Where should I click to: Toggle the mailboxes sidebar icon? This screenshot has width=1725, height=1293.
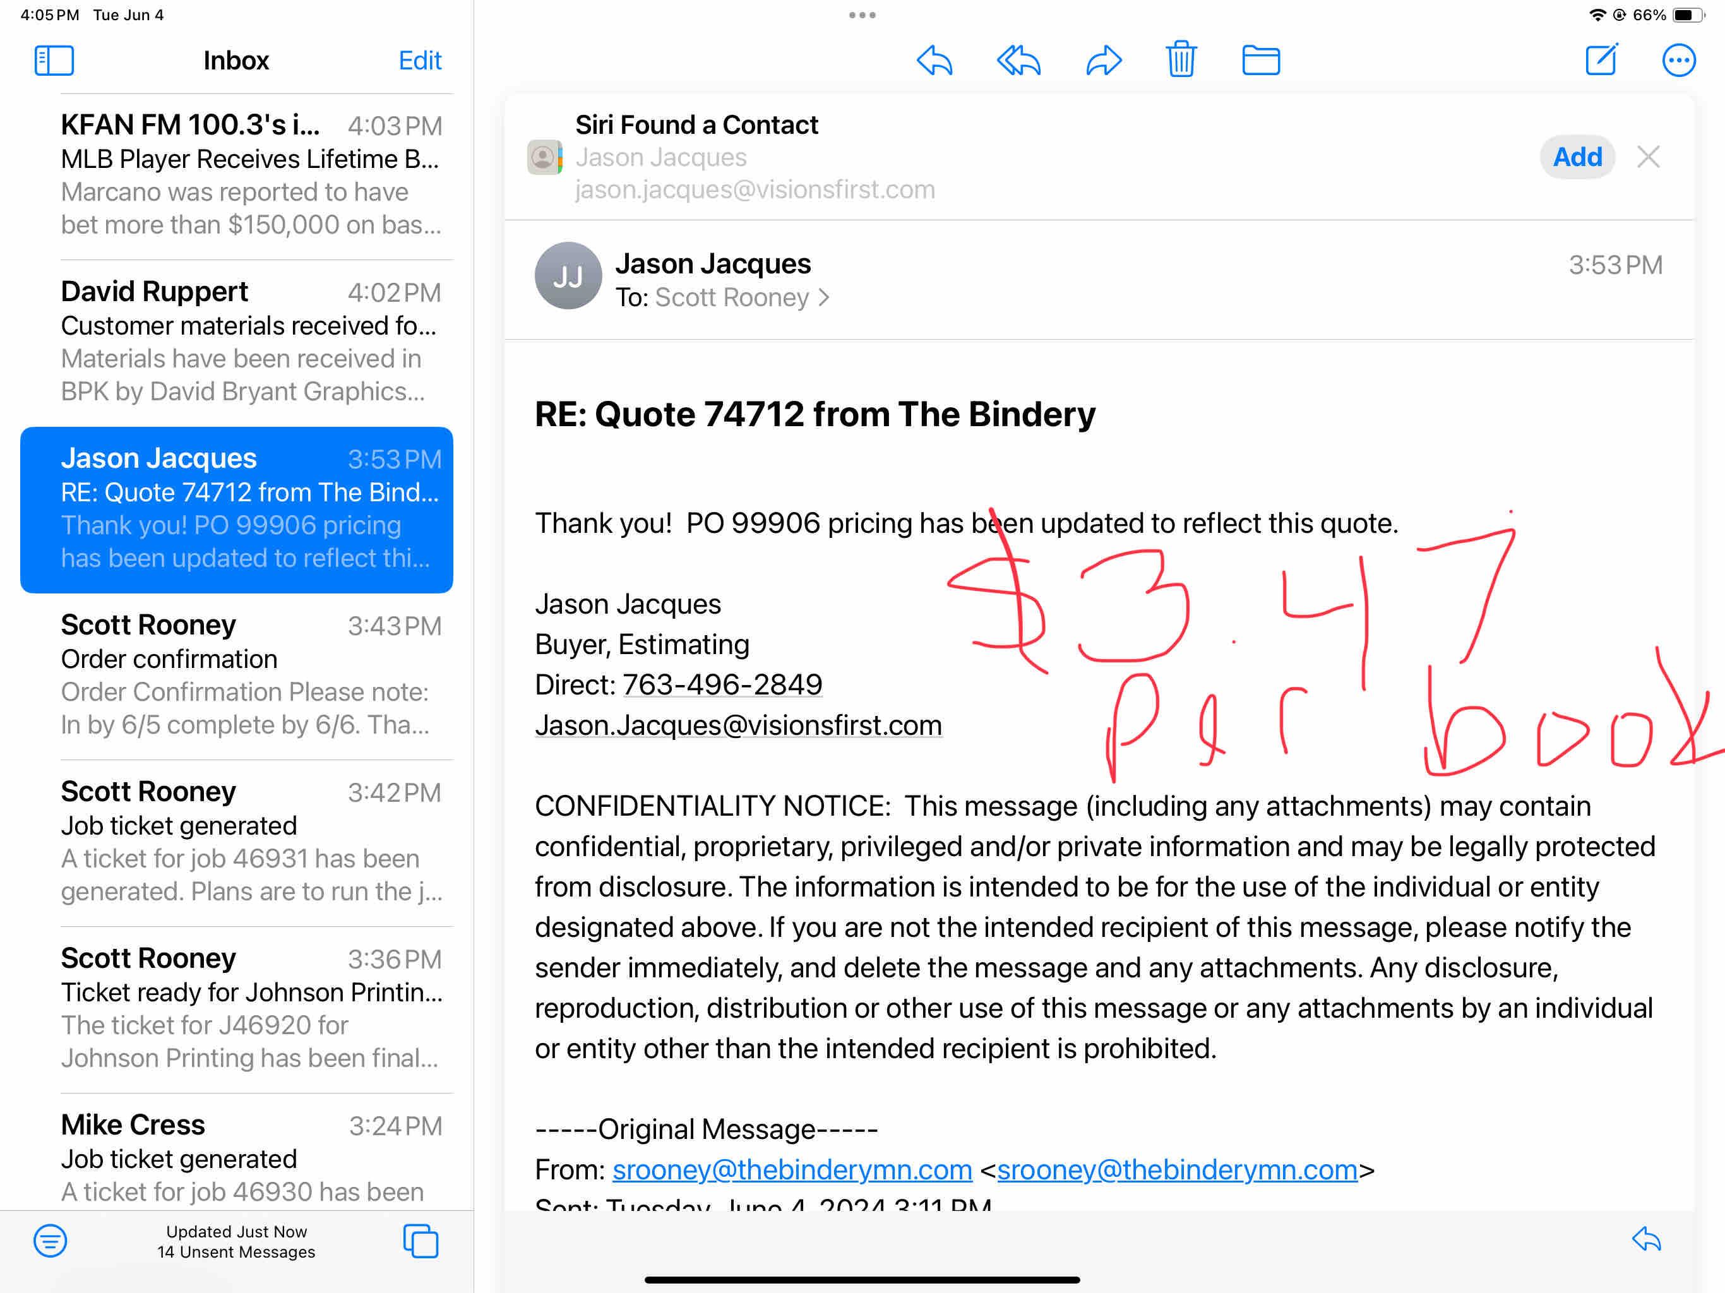[54, 60]
